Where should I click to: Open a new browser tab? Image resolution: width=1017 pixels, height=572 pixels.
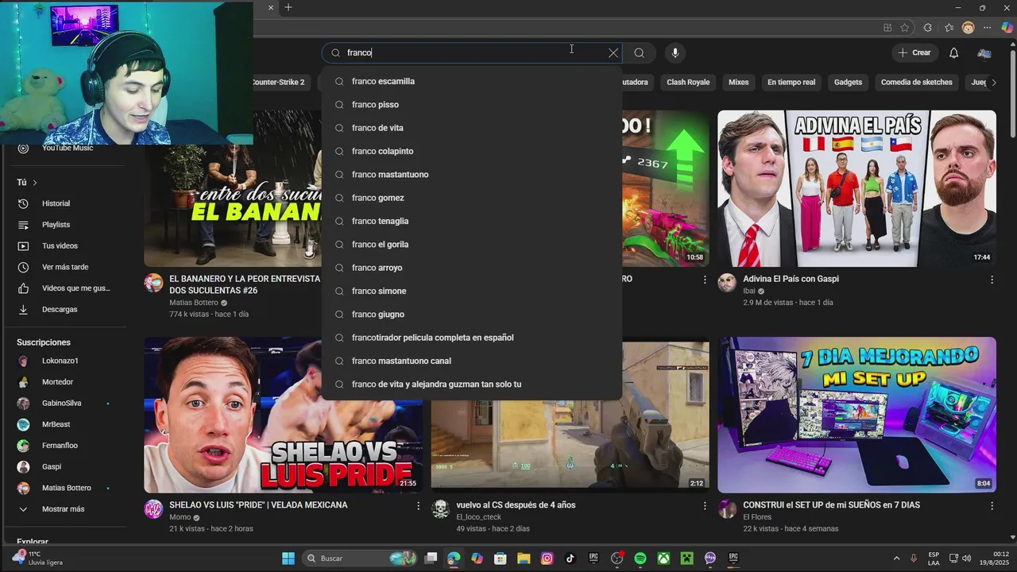pyautogui.click(x=288, y=8)
